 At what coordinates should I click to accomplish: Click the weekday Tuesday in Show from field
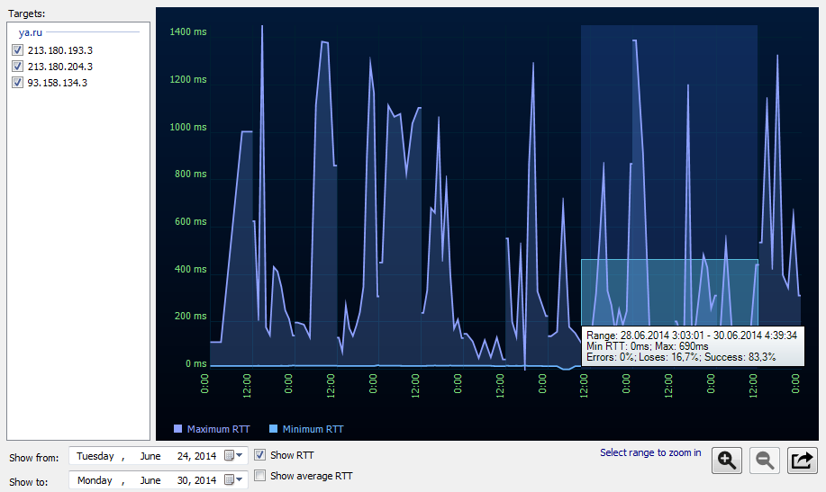click(x=95, y=456)
